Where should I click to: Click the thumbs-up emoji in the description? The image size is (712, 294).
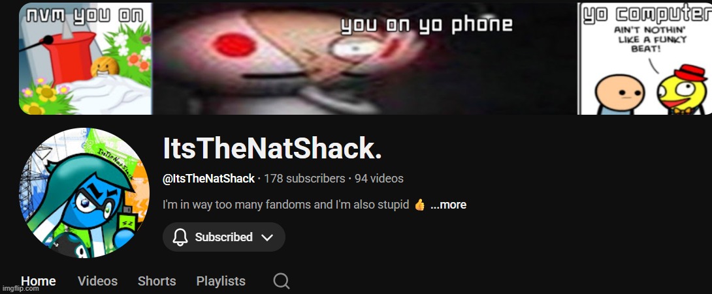(419, 205)
